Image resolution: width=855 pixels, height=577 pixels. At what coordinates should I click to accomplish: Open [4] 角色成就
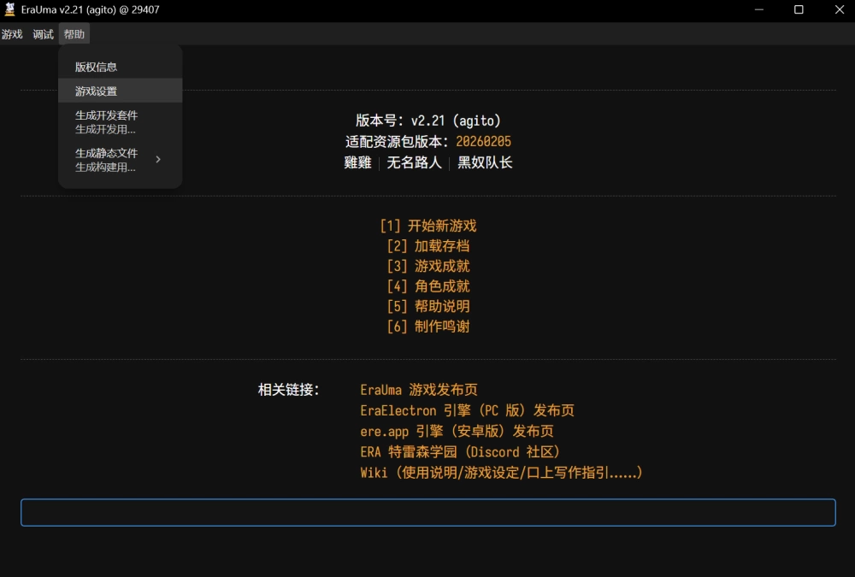(428, 286)
